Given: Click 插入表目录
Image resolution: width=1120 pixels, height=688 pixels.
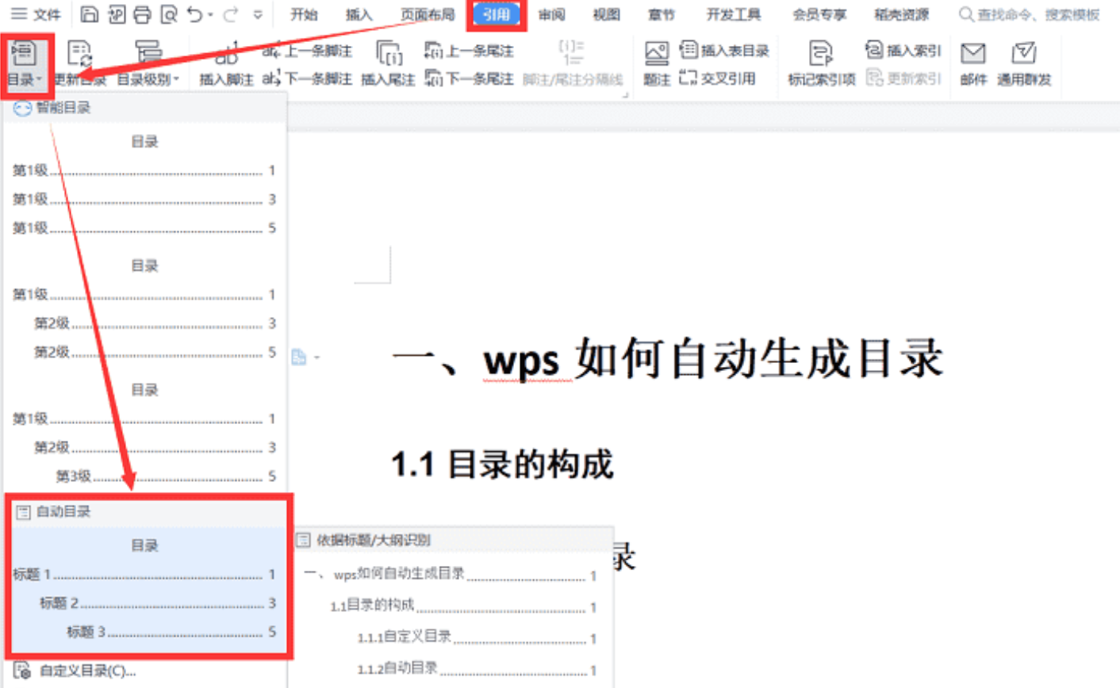Looking at the screenshot, I should 725,50.
